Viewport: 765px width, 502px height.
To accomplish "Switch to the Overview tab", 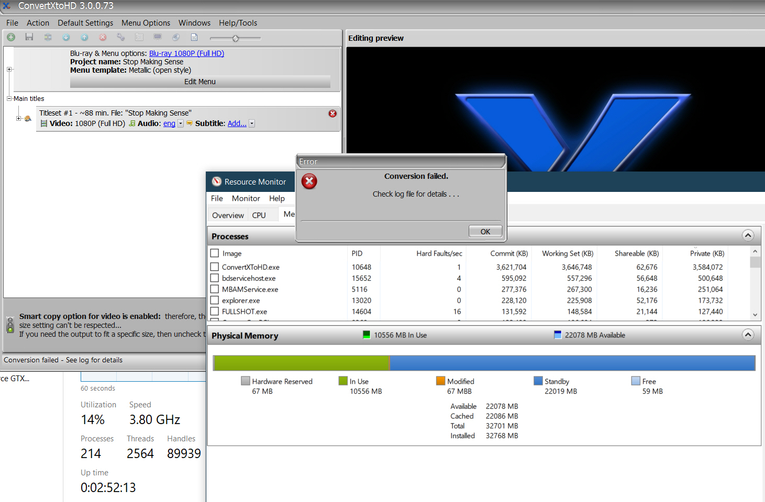I will pos(228,215).
